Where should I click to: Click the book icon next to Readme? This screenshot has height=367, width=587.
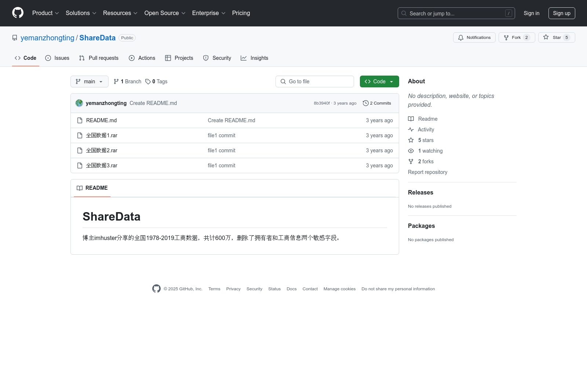pyautogui.click(x=411, y=119)
